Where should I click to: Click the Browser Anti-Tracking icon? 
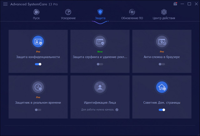(162, 41)
